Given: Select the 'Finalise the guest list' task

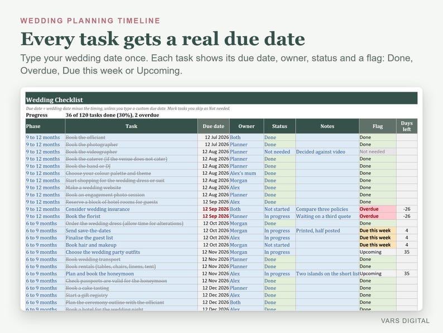Looking at the screenshot, I should click(x=131, y=237).
